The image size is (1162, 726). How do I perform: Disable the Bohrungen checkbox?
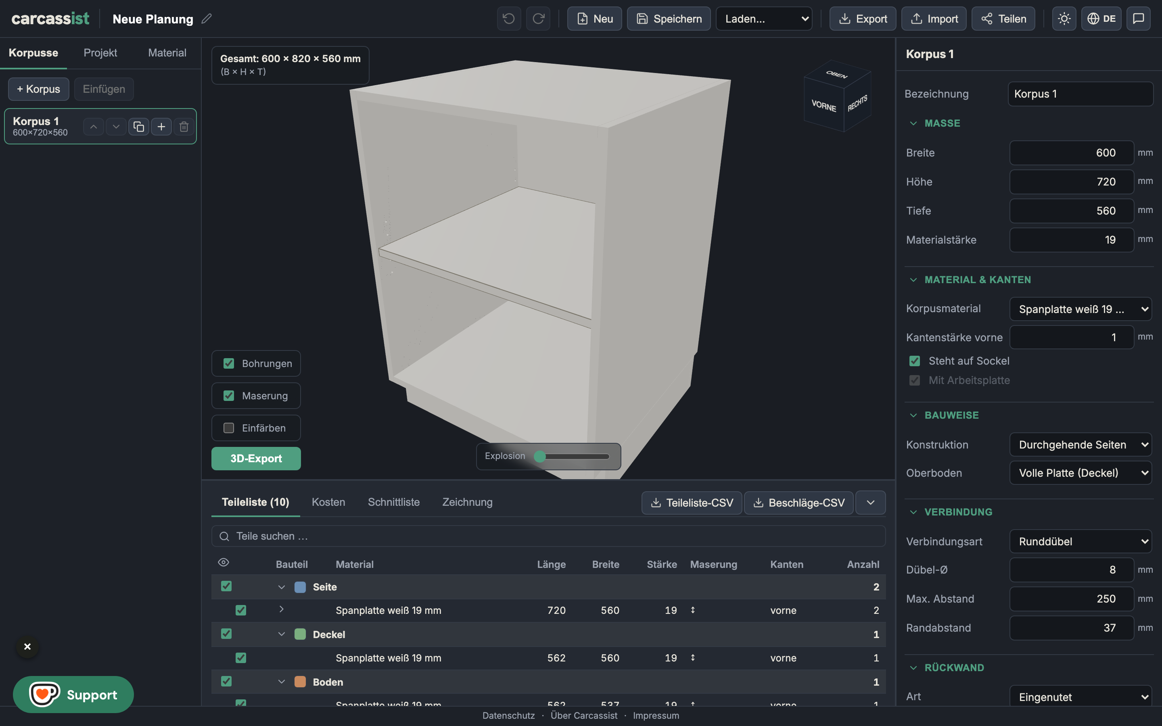[x=228, y=363]
